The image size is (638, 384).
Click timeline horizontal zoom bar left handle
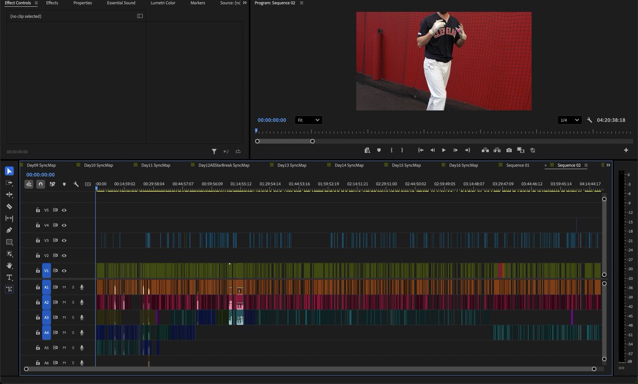click(26, 369)
